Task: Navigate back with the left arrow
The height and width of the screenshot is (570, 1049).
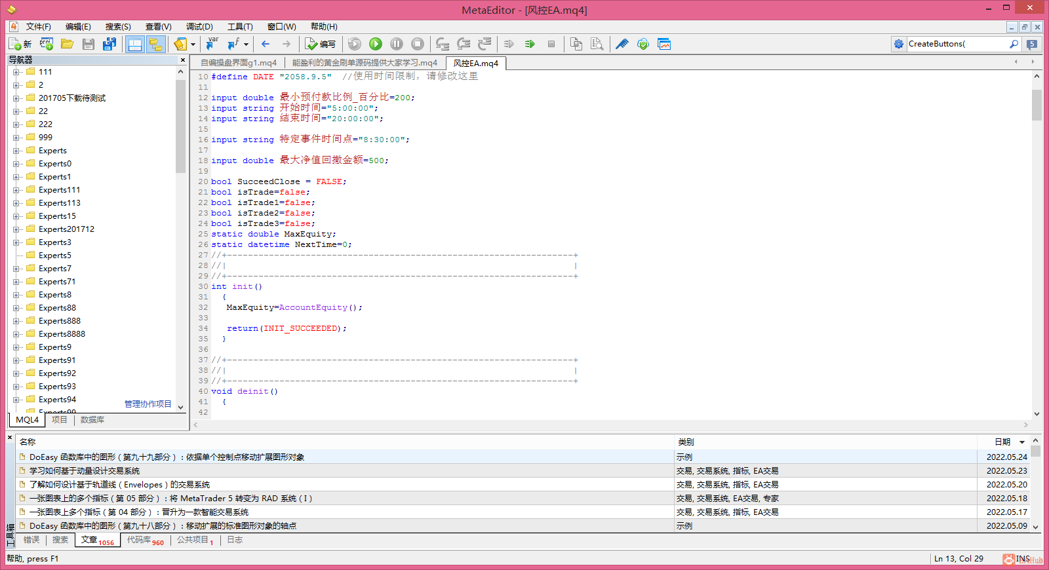Action: coord(266,44)
